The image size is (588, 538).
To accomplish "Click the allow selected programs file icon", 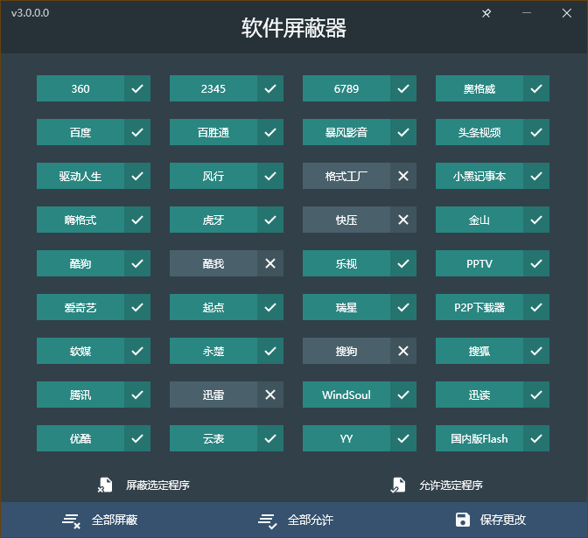I will 398,485.
